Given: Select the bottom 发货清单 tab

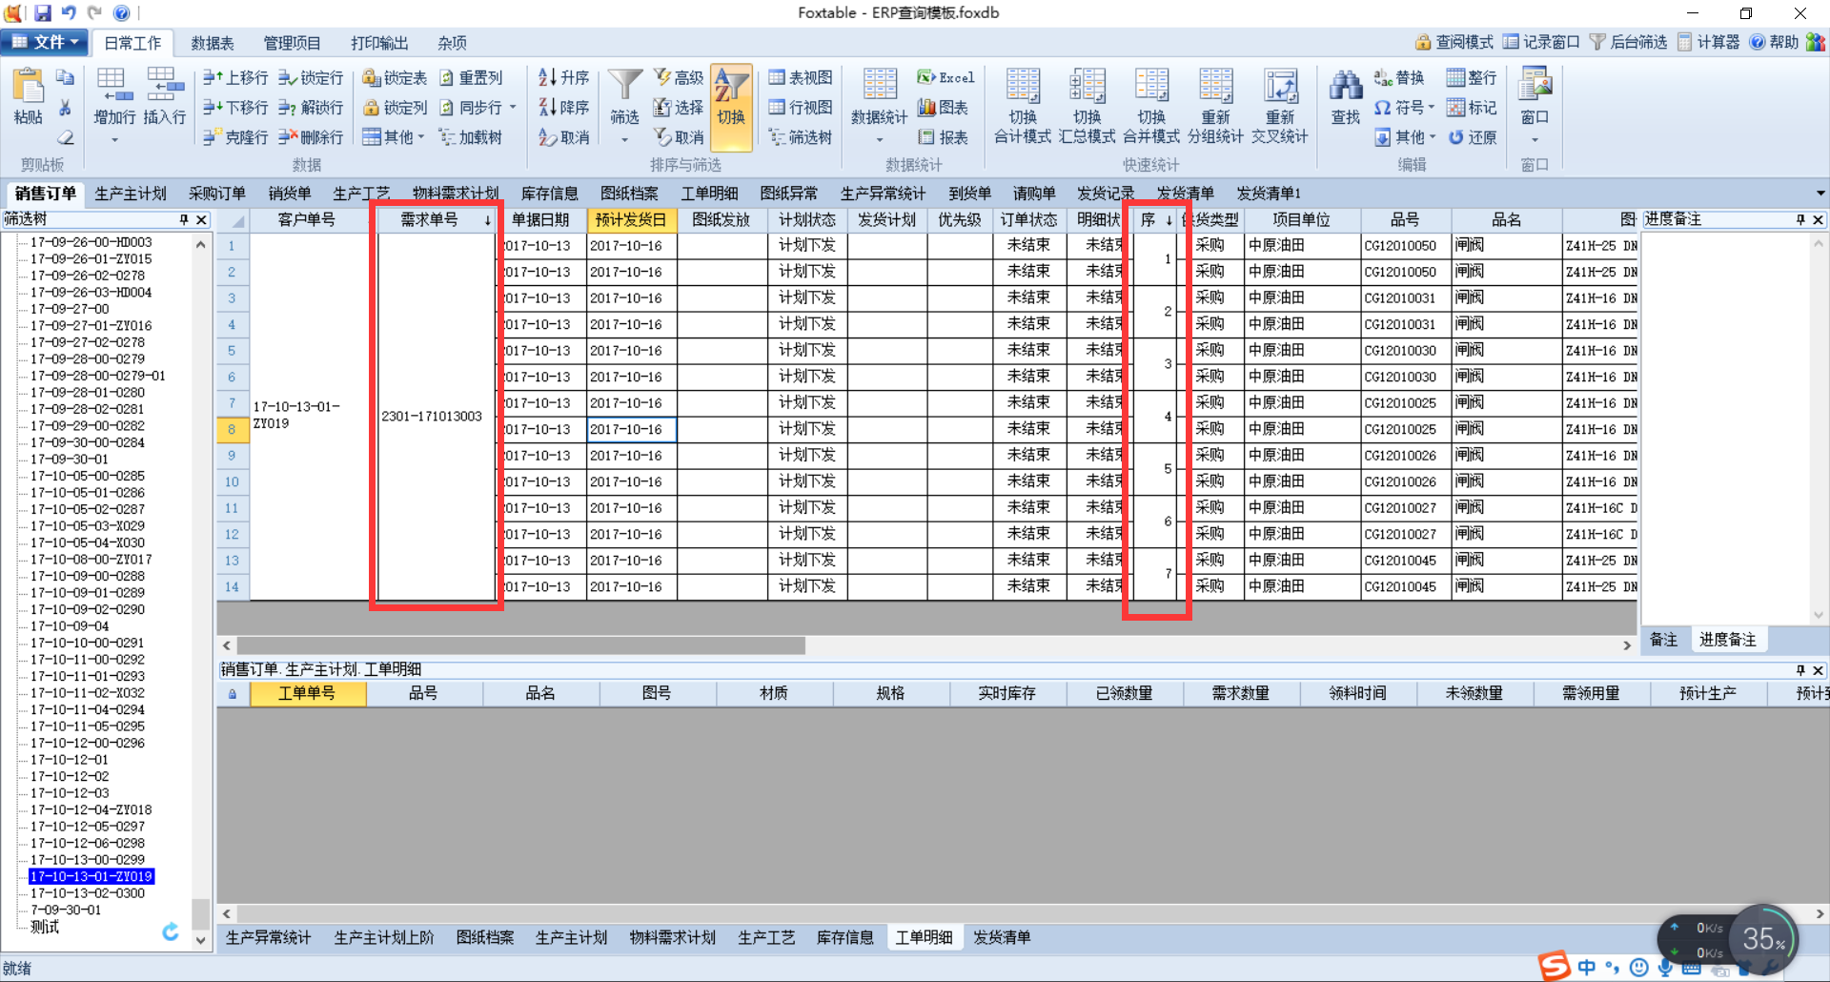Looking at the screenshot, I should [1002, 937].
